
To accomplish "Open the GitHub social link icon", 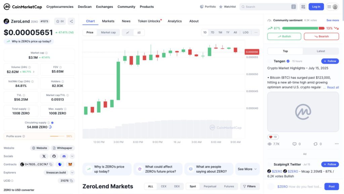I will [54, 156].
